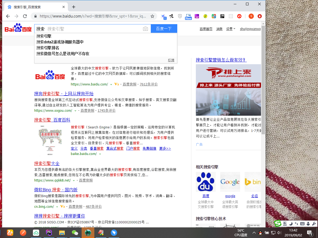
Task: Bookmark this page with the star icon
Action: [x=152, y=16]
